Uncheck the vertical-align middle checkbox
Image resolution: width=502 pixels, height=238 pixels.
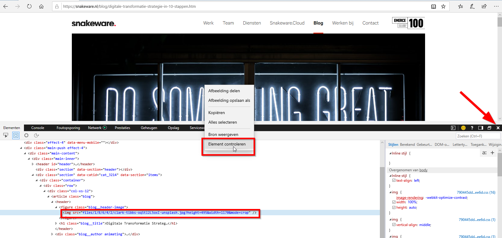(x=394, y=225)
